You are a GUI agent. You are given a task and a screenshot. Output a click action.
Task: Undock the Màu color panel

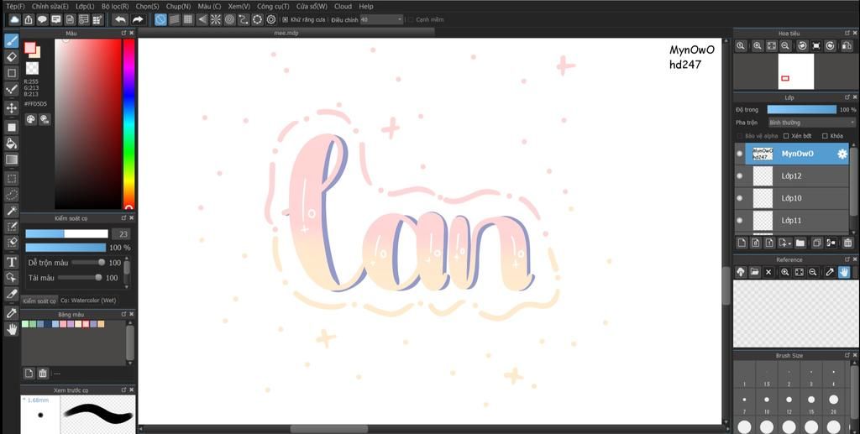pyautogui.click(x=124, y=33)
